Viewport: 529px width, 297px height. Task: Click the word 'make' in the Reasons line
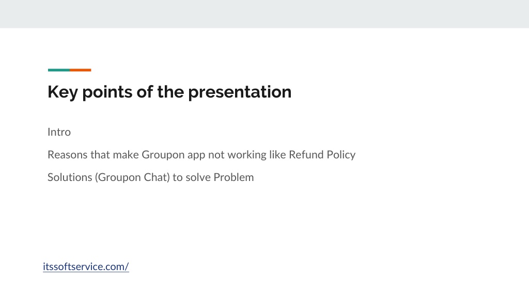(126, 155)
